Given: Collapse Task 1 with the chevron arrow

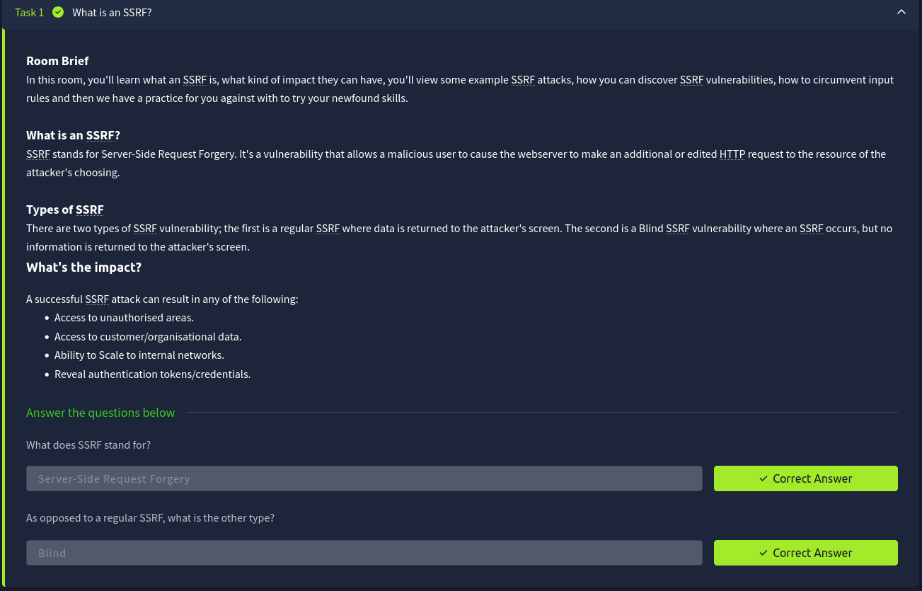Looking at the screenshot, I should coord(901,12).
